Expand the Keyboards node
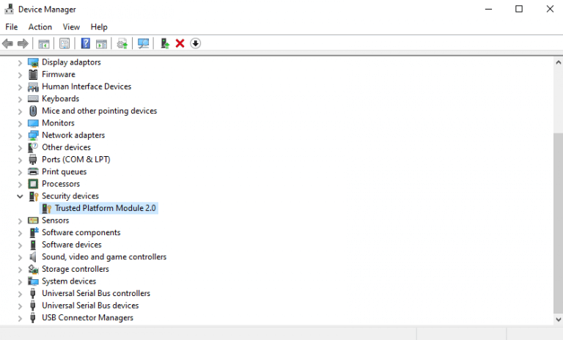 click(x=20, y=100)
